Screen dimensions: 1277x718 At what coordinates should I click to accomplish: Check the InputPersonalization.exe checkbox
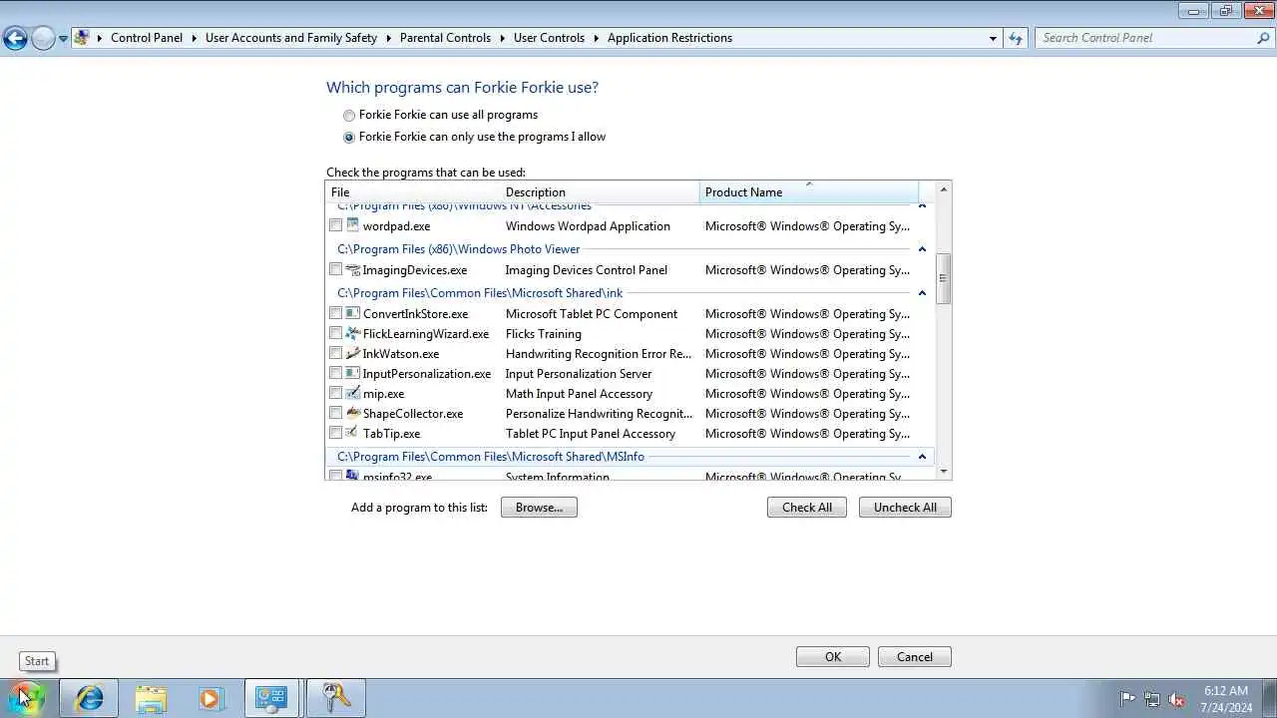click(336, 373)
